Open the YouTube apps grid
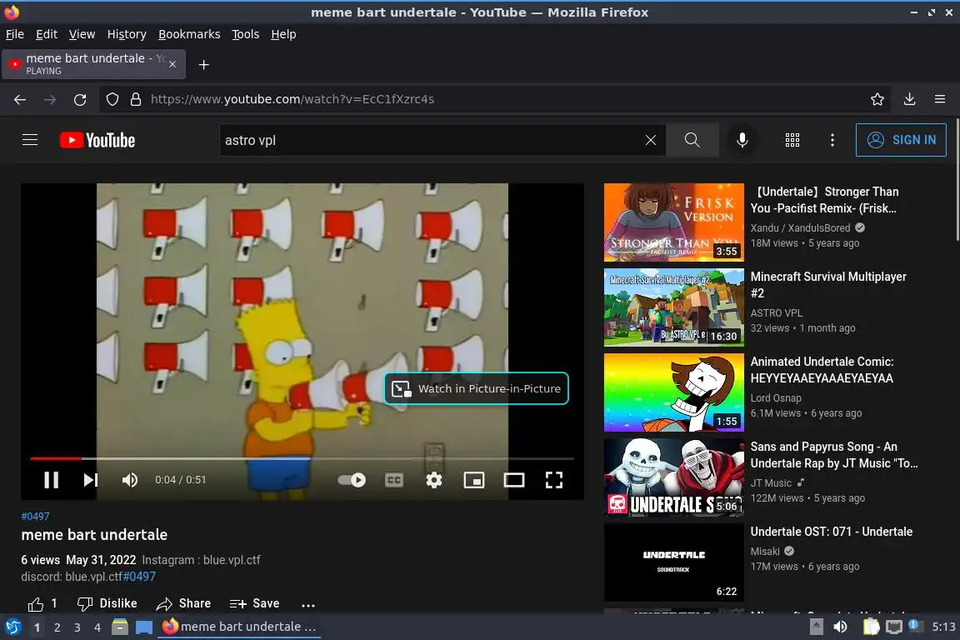 pos(792,140)
